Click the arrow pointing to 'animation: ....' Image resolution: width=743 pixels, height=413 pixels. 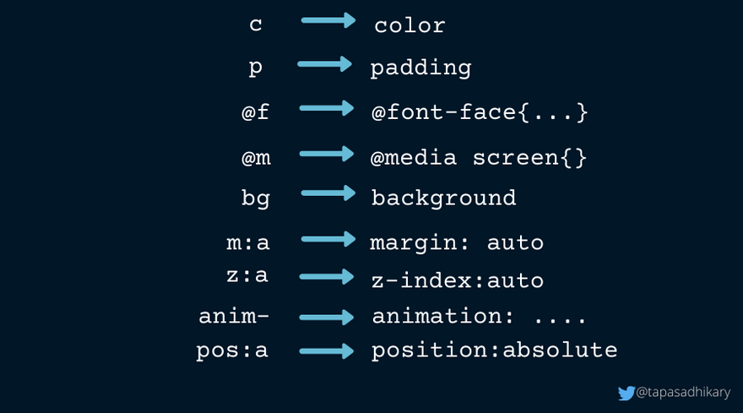point(327,318)
